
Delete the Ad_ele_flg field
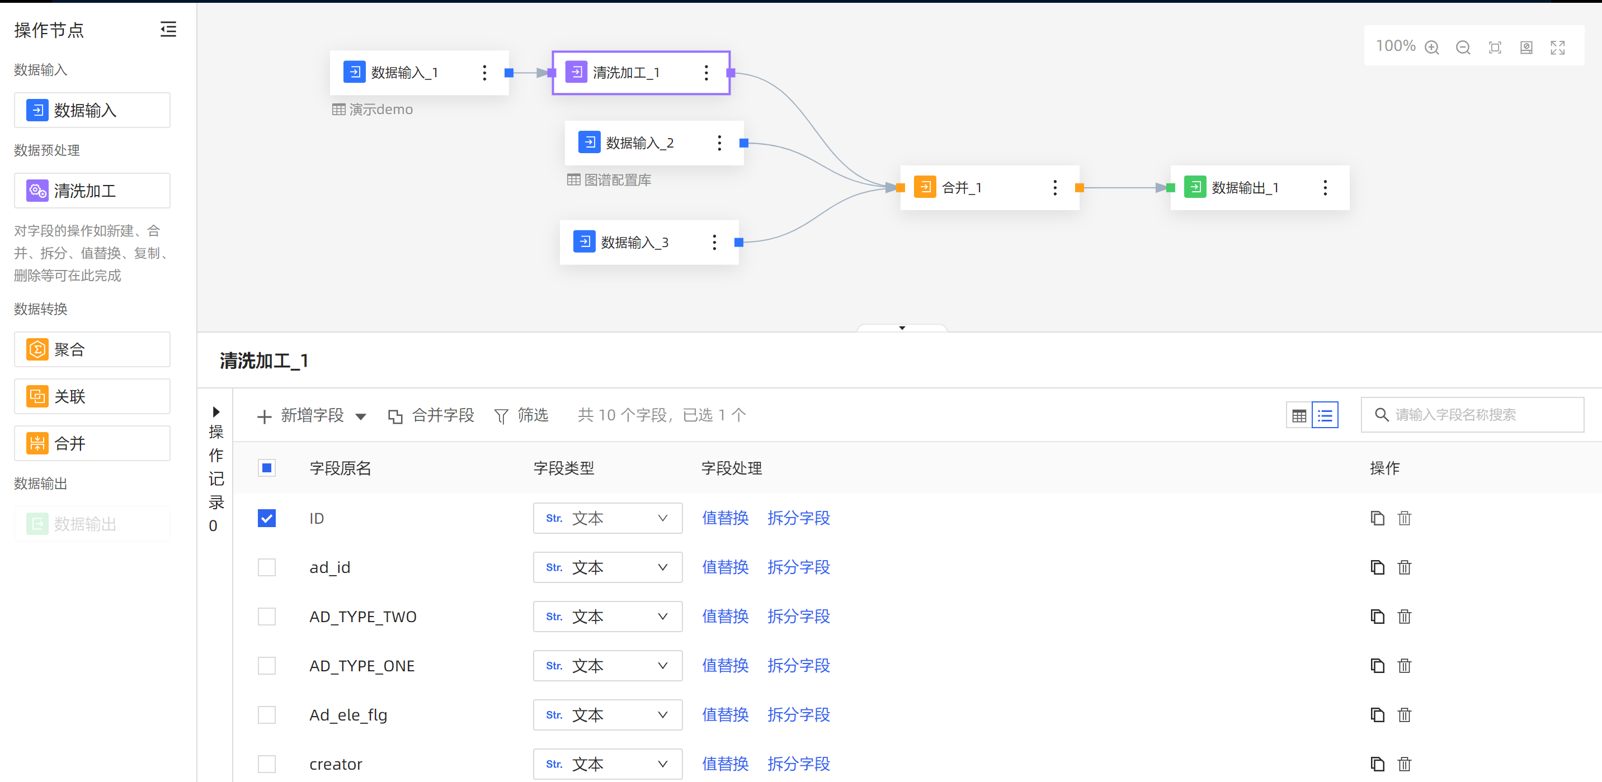click(x=1404, y=714)
